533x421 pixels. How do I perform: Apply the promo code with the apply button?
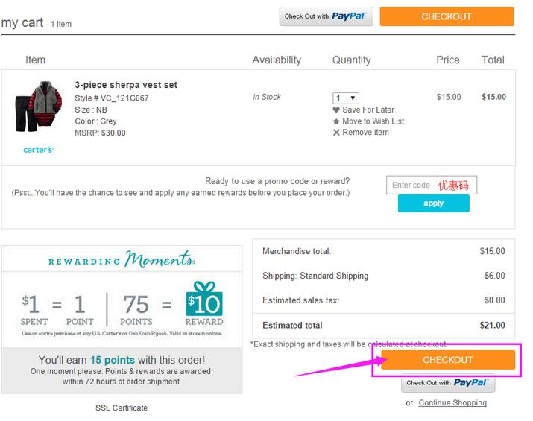pyautogui.click(x=433, y=203)
